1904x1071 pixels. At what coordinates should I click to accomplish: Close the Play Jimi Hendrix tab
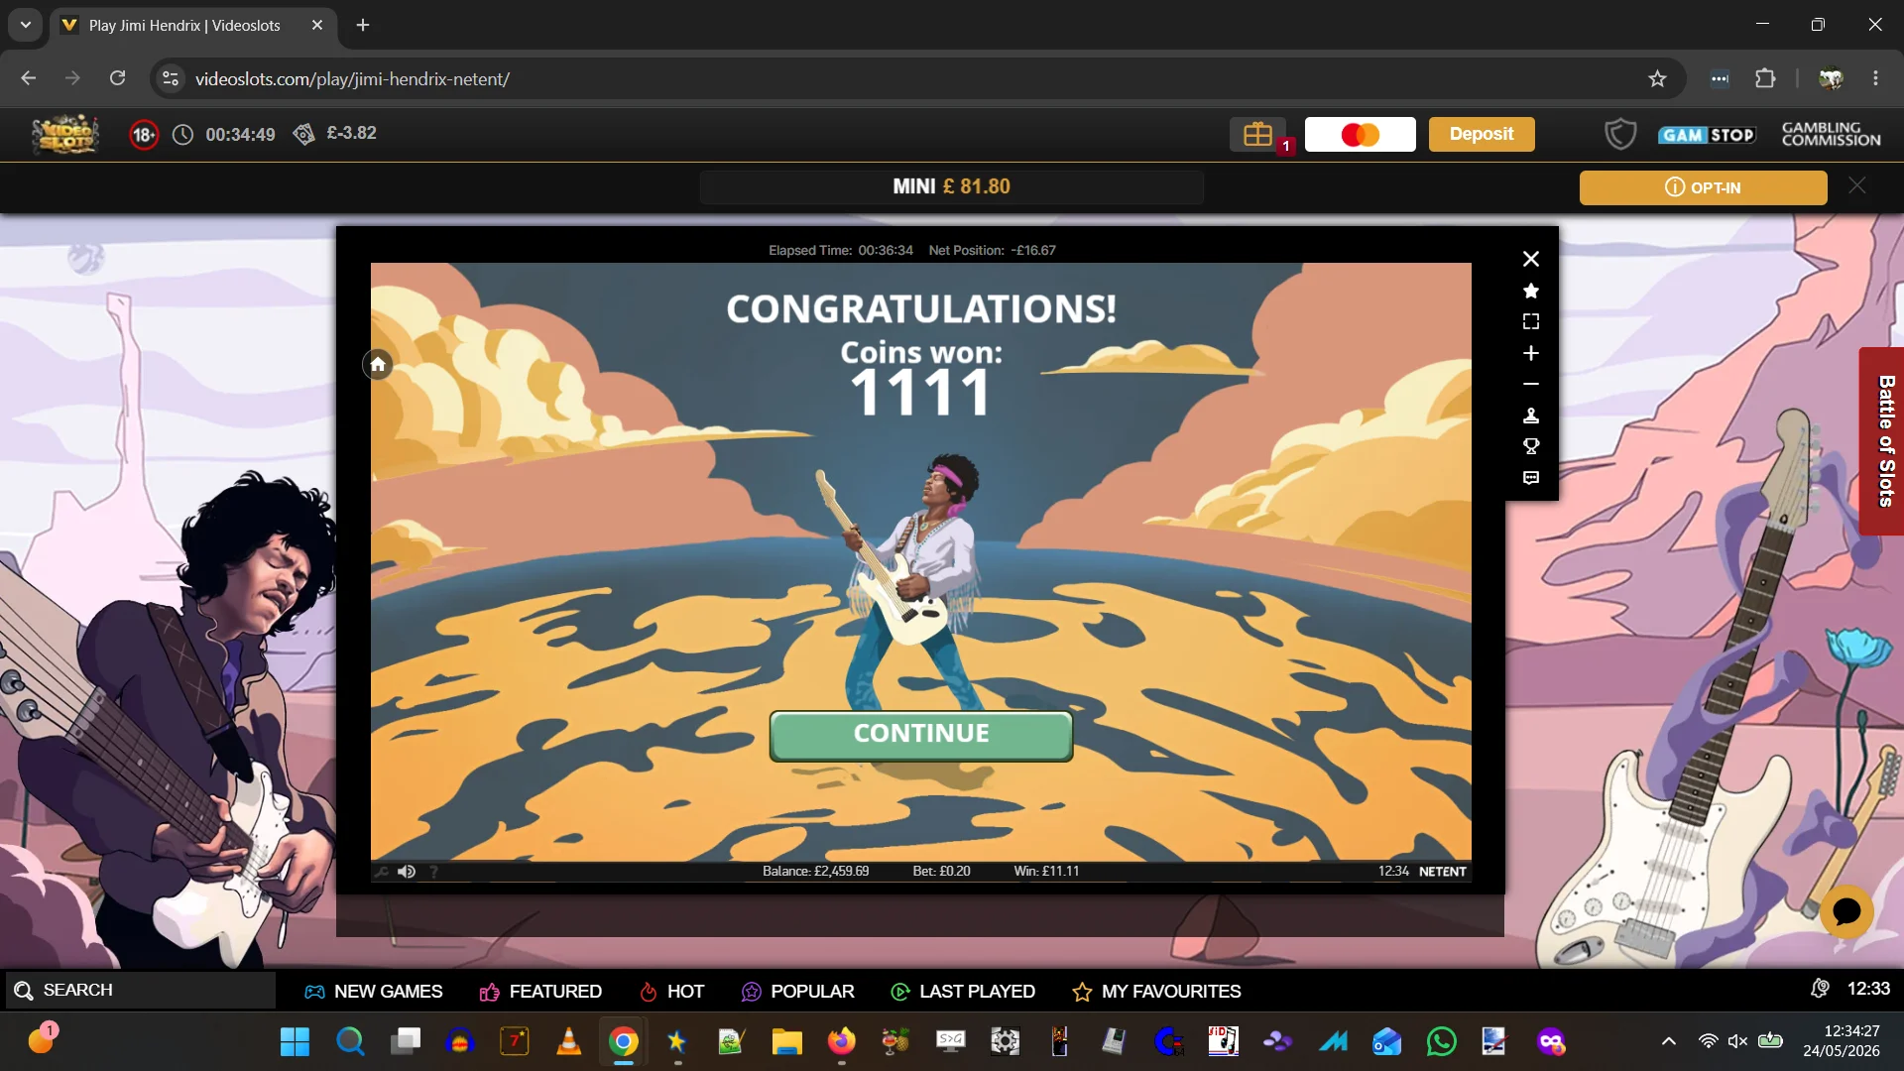point(317,25)
